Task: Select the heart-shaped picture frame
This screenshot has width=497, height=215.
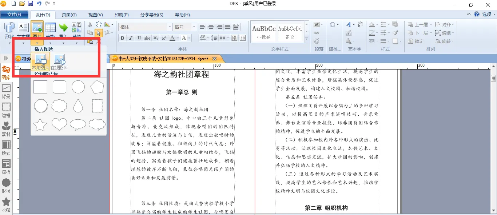Action: pos(59,124)
